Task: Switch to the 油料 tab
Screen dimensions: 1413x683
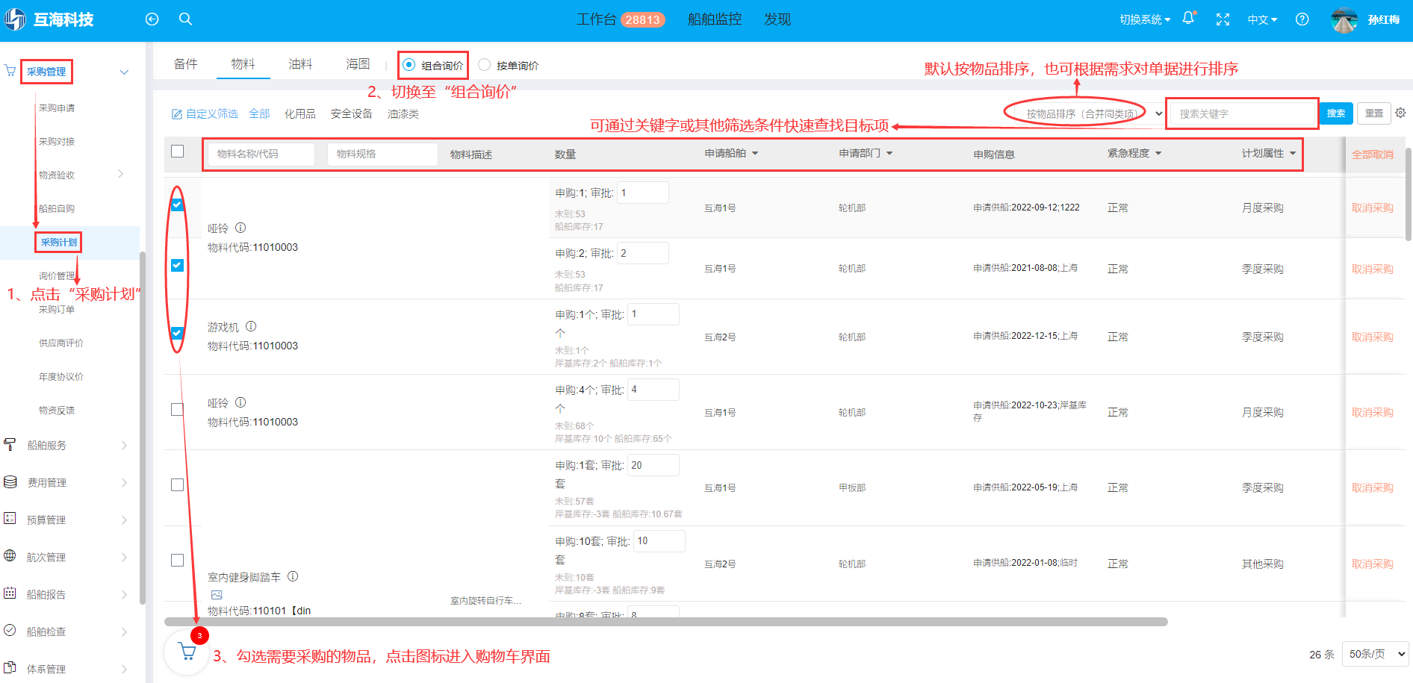Action: [300, 64]
